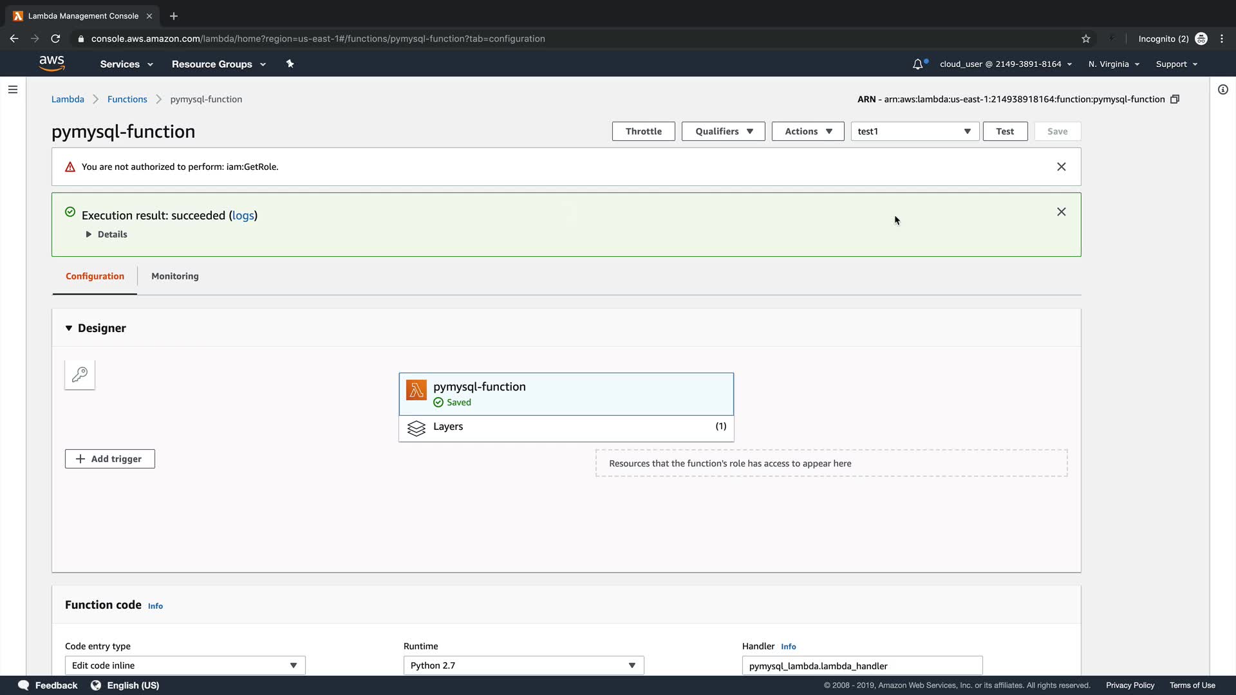Open the Services menu
The width and height of the screenshot is (1236, 695).
coord(126,64)
